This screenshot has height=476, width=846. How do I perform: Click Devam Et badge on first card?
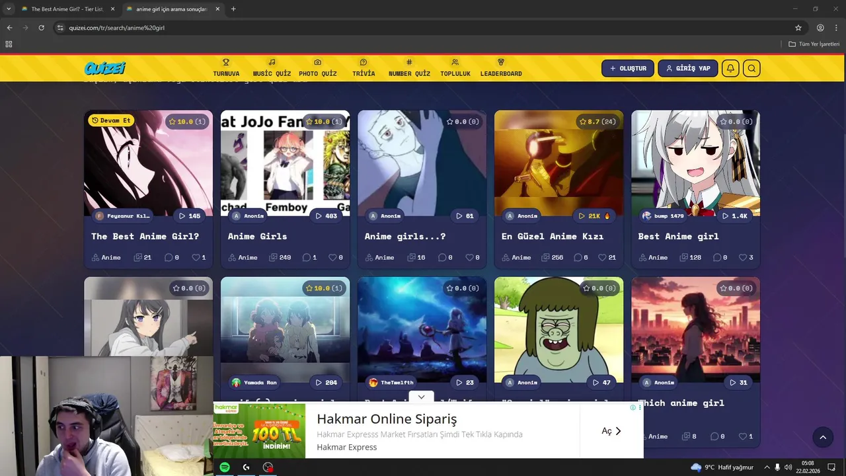pyautogui.click(x=112, y=120)
